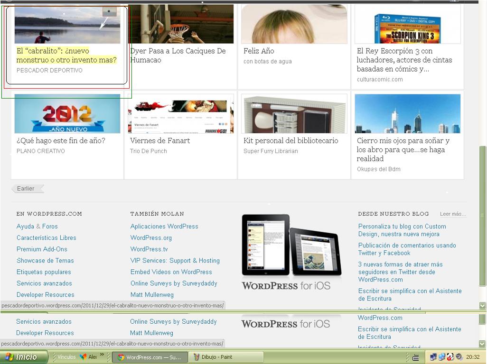This screenshot has height=364, width=487.
Task: Open the 'El cabralito' post title link
Action: pos(66,55)
